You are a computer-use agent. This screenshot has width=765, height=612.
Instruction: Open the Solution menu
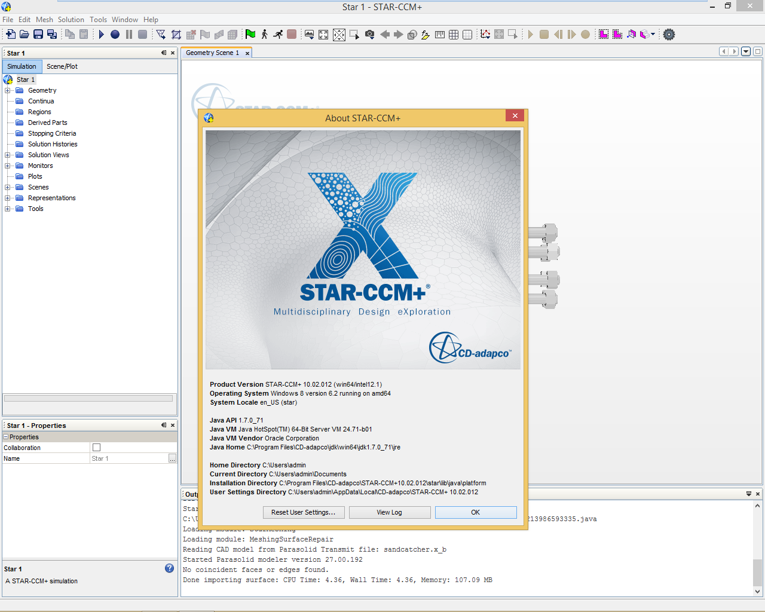tap(71, 20)
